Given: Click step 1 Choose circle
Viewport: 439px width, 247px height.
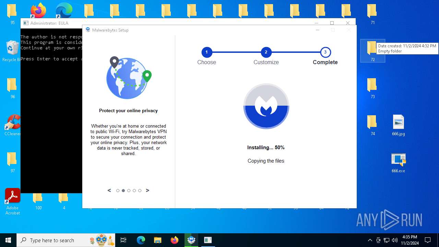Looking at the screenshot, I should coord(206,52).
